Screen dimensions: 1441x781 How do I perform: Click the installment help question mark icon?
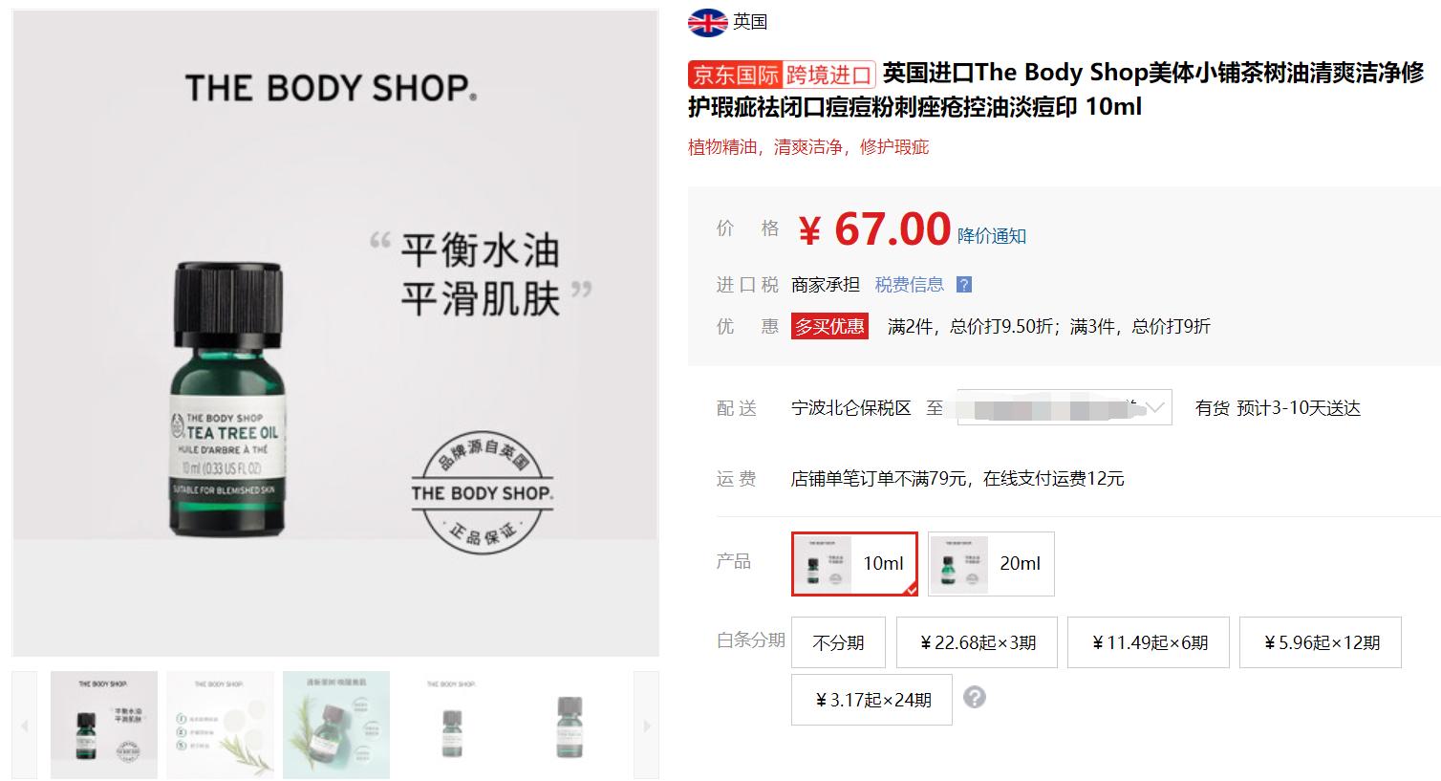974,698
